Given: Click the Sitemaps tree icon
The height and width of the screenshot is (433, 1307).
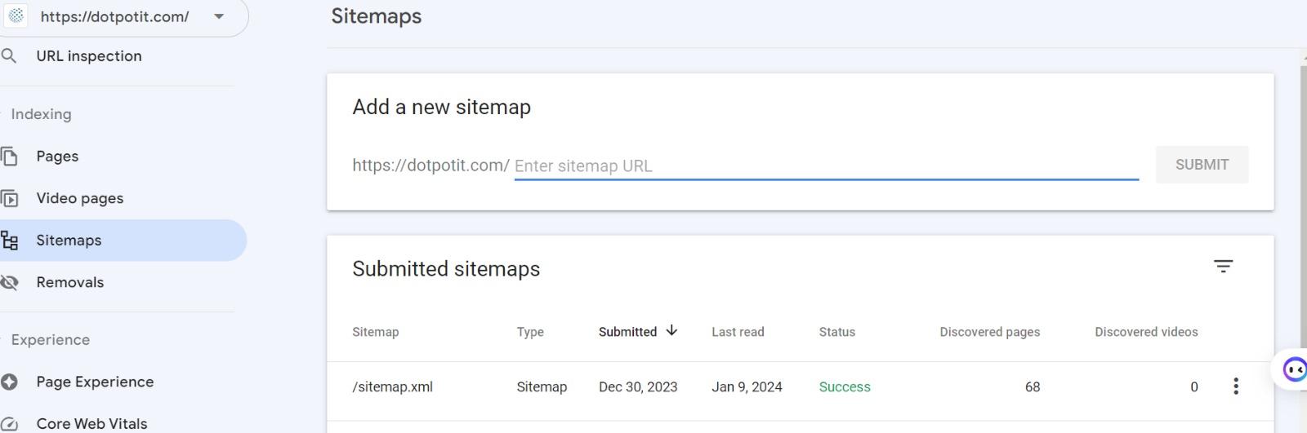Looking at the screenshot, I should coord(9,241).
